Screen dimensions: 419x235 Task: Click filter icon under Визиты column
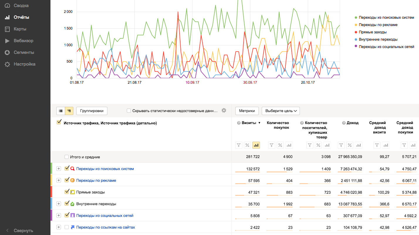[239, 145]
